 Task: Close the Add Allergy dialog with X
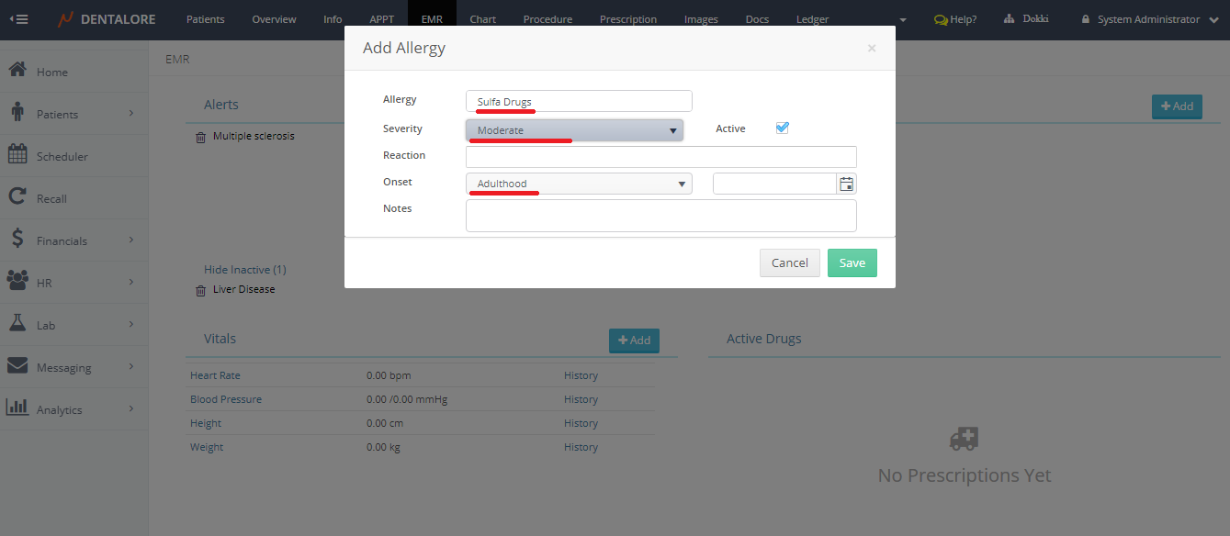tap(871, 49)
